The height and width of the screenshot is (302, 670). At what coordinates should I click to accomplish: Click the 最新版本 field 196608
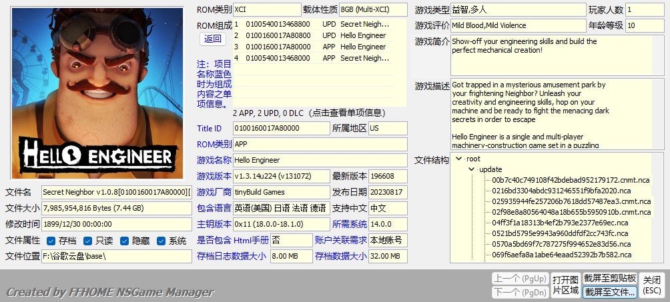coord(388,176)
